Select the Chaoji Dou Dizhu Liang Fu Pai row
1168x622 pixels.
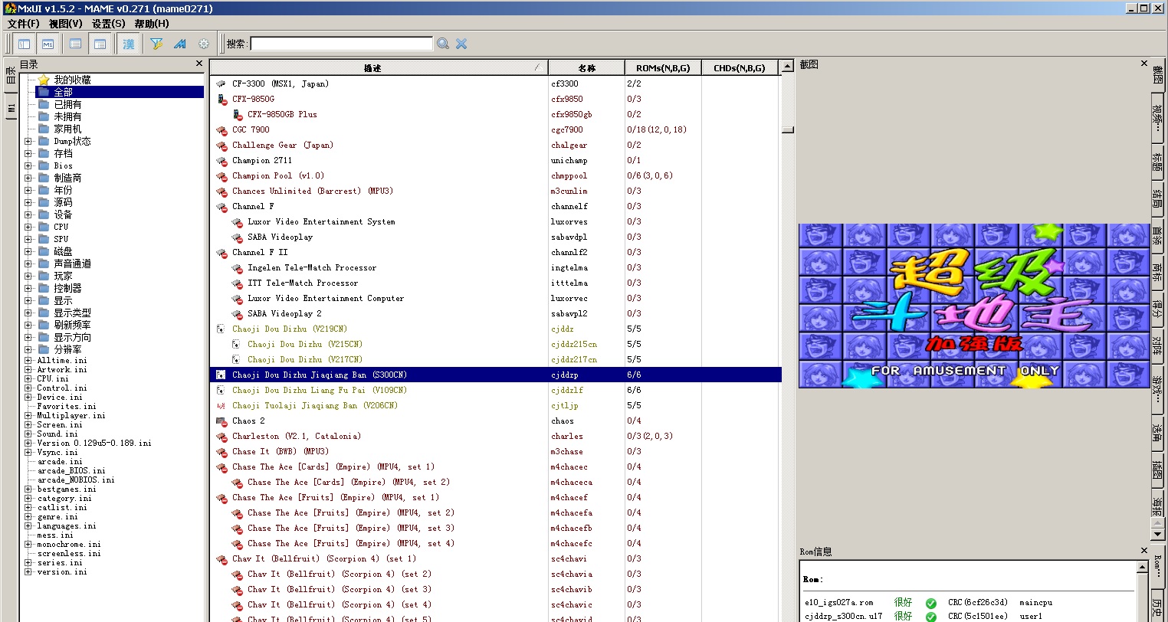pos(496,390)
